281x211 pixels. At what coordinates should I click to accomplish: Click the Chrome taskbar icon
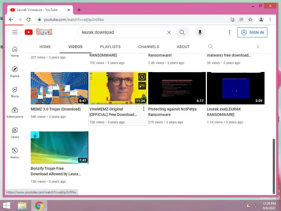coord(39,206)
